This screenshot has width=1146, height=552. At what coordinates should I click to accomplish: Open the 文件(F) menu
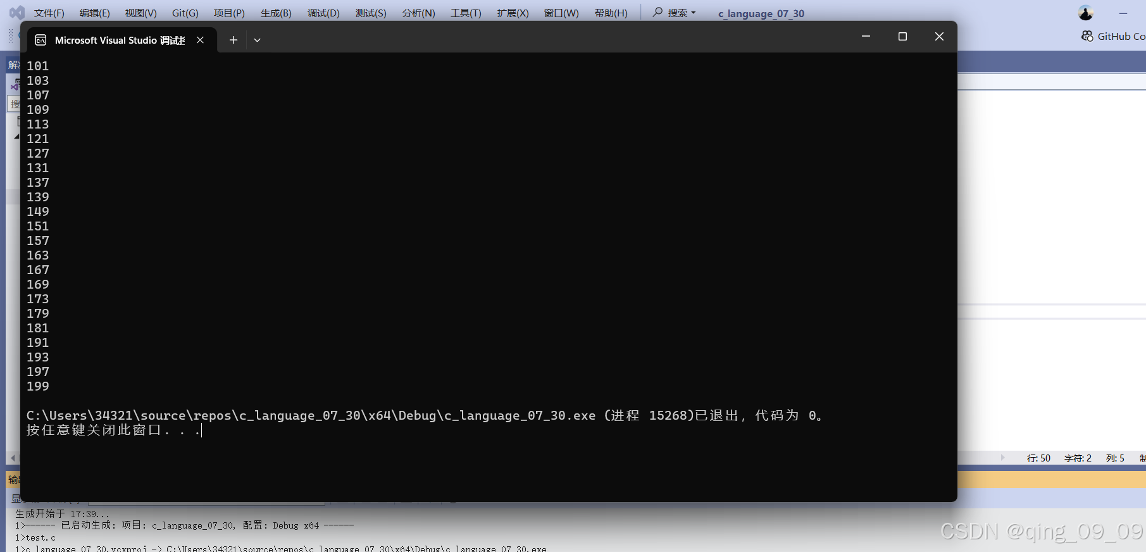(x=49, y=13)
